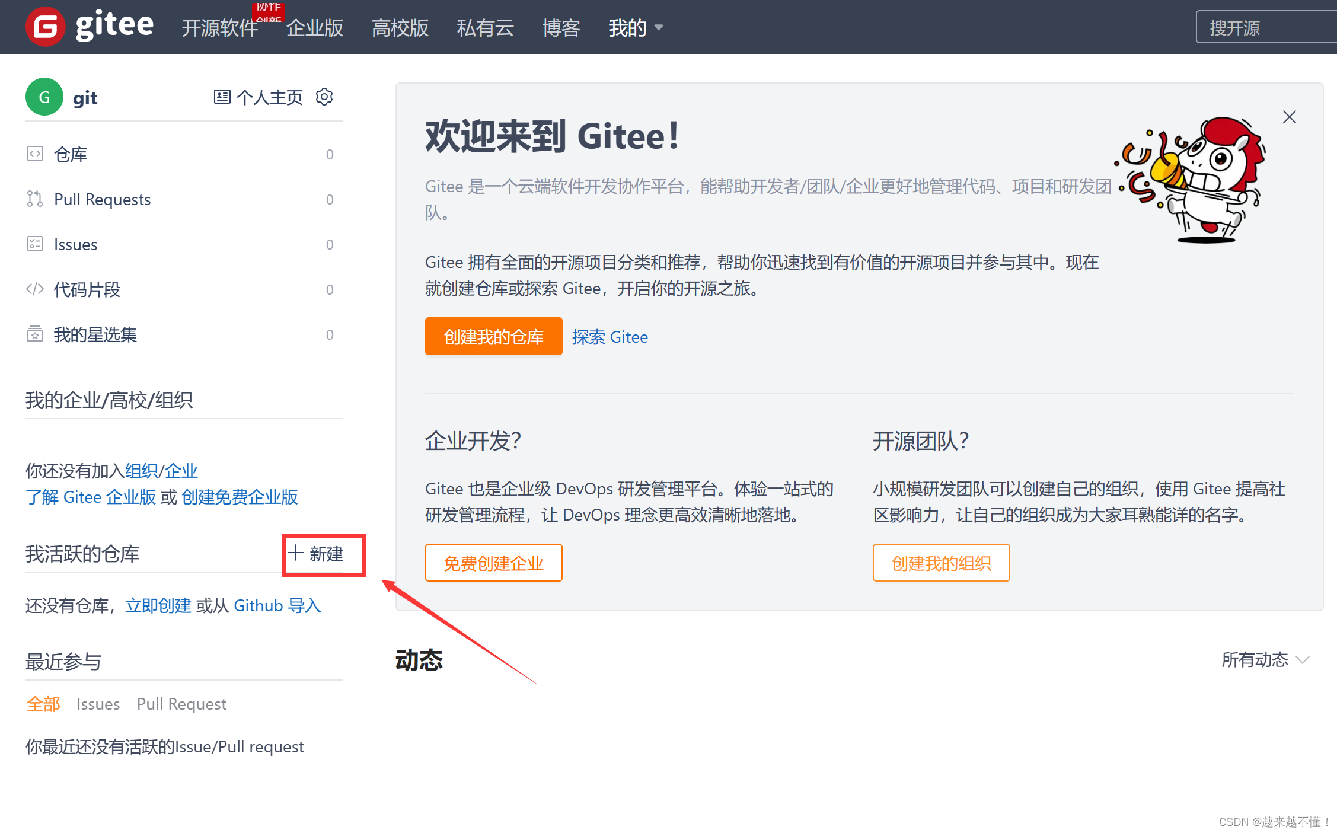Click the Gitee horse mascot image
The width and height of the screenshot is (1337, 833).
1192,180
